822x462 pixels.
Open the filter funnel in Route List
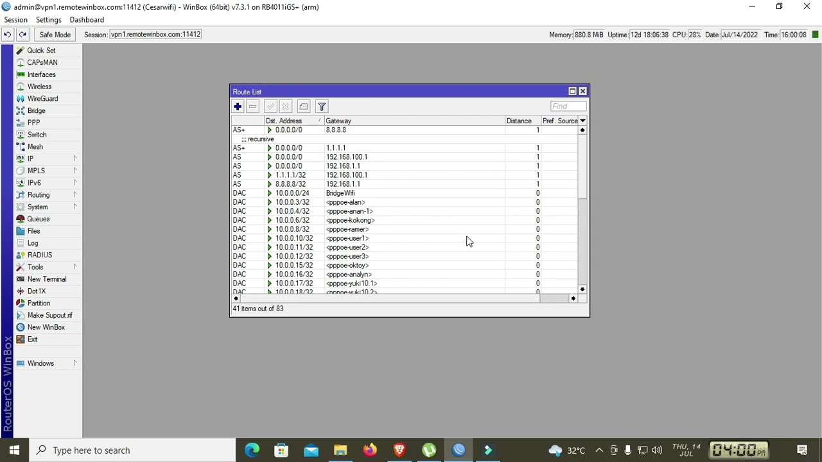coord(322,107)
